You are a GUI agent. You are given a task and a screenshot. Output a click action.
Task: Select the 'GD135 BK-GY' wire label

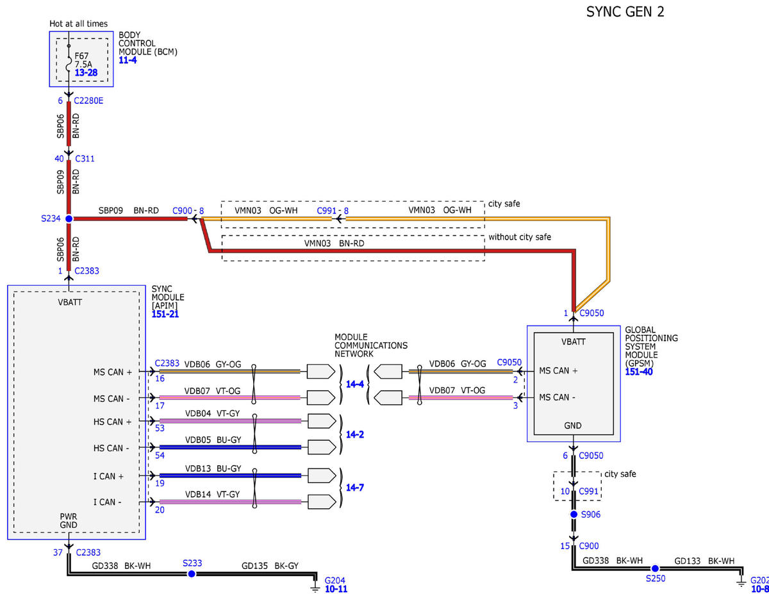(x=270, y=566)
